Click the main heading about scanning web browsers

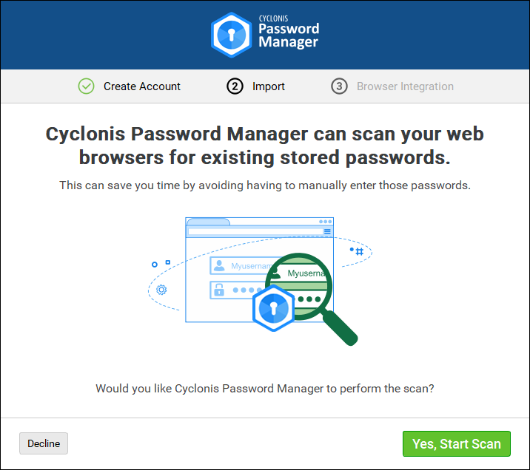pos(265,146)
